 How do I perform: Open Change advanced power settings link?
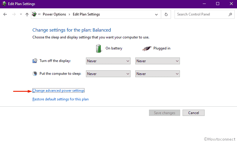[x=59, y=91]
